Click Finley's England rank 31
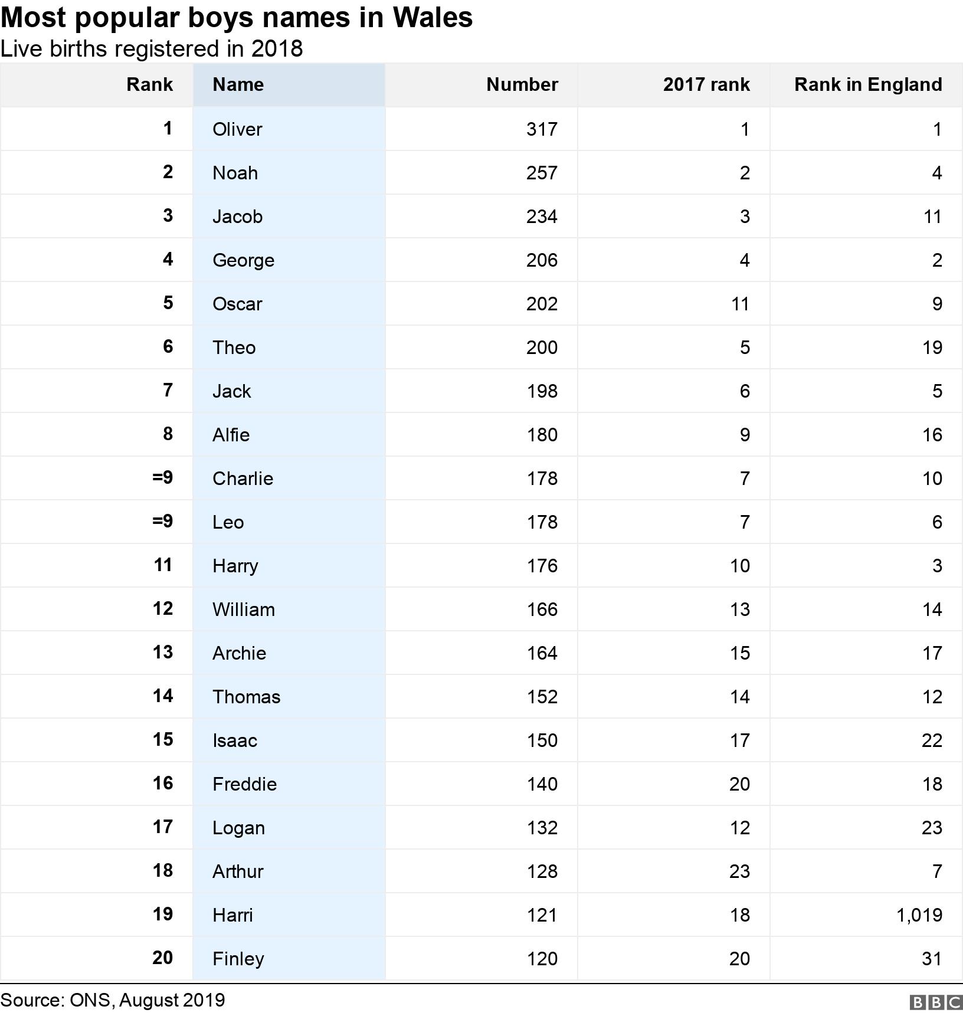963x1016 pixels. click(932, 958)
